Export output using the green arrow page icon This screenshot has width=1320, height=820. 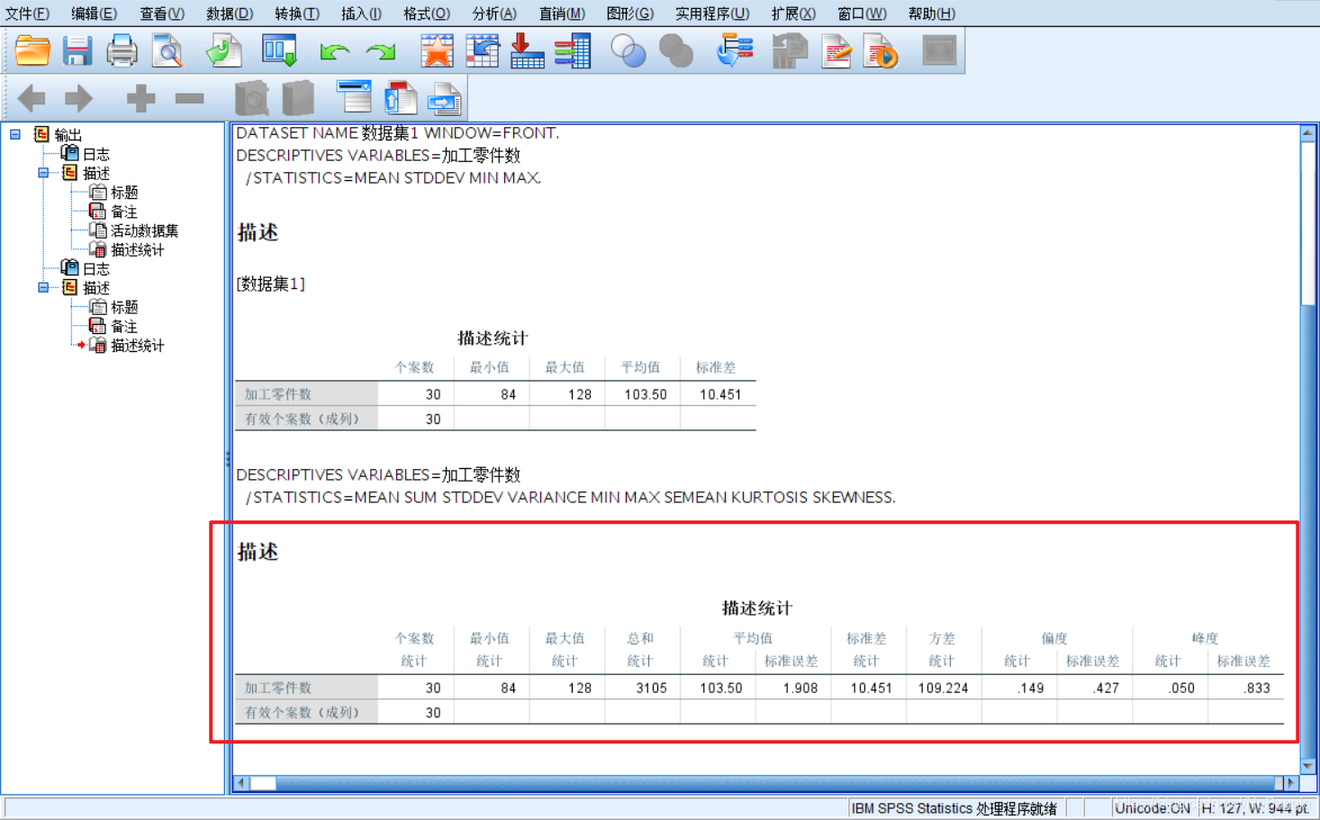222,51
